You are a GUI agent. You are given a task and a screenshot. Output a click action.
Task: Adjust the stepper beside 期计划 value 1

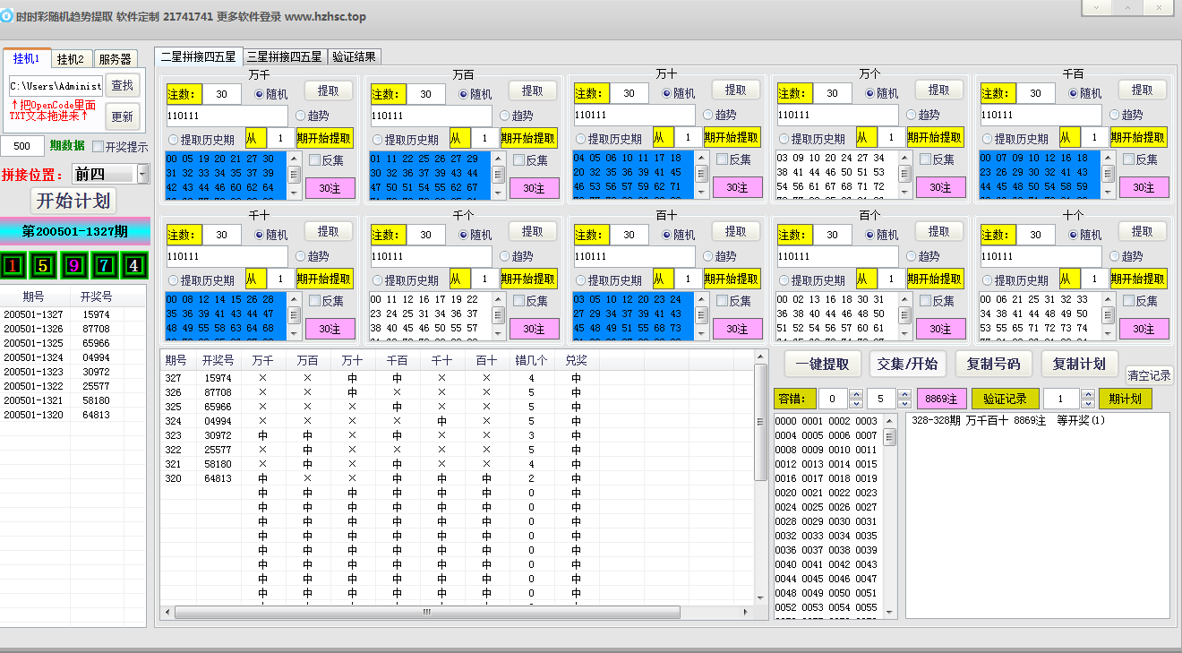click(1088, 399)
